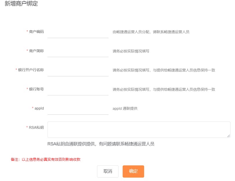The image size is (235, 181).
Task: Click the 商户简称 field label
Action: pos(36,51)
